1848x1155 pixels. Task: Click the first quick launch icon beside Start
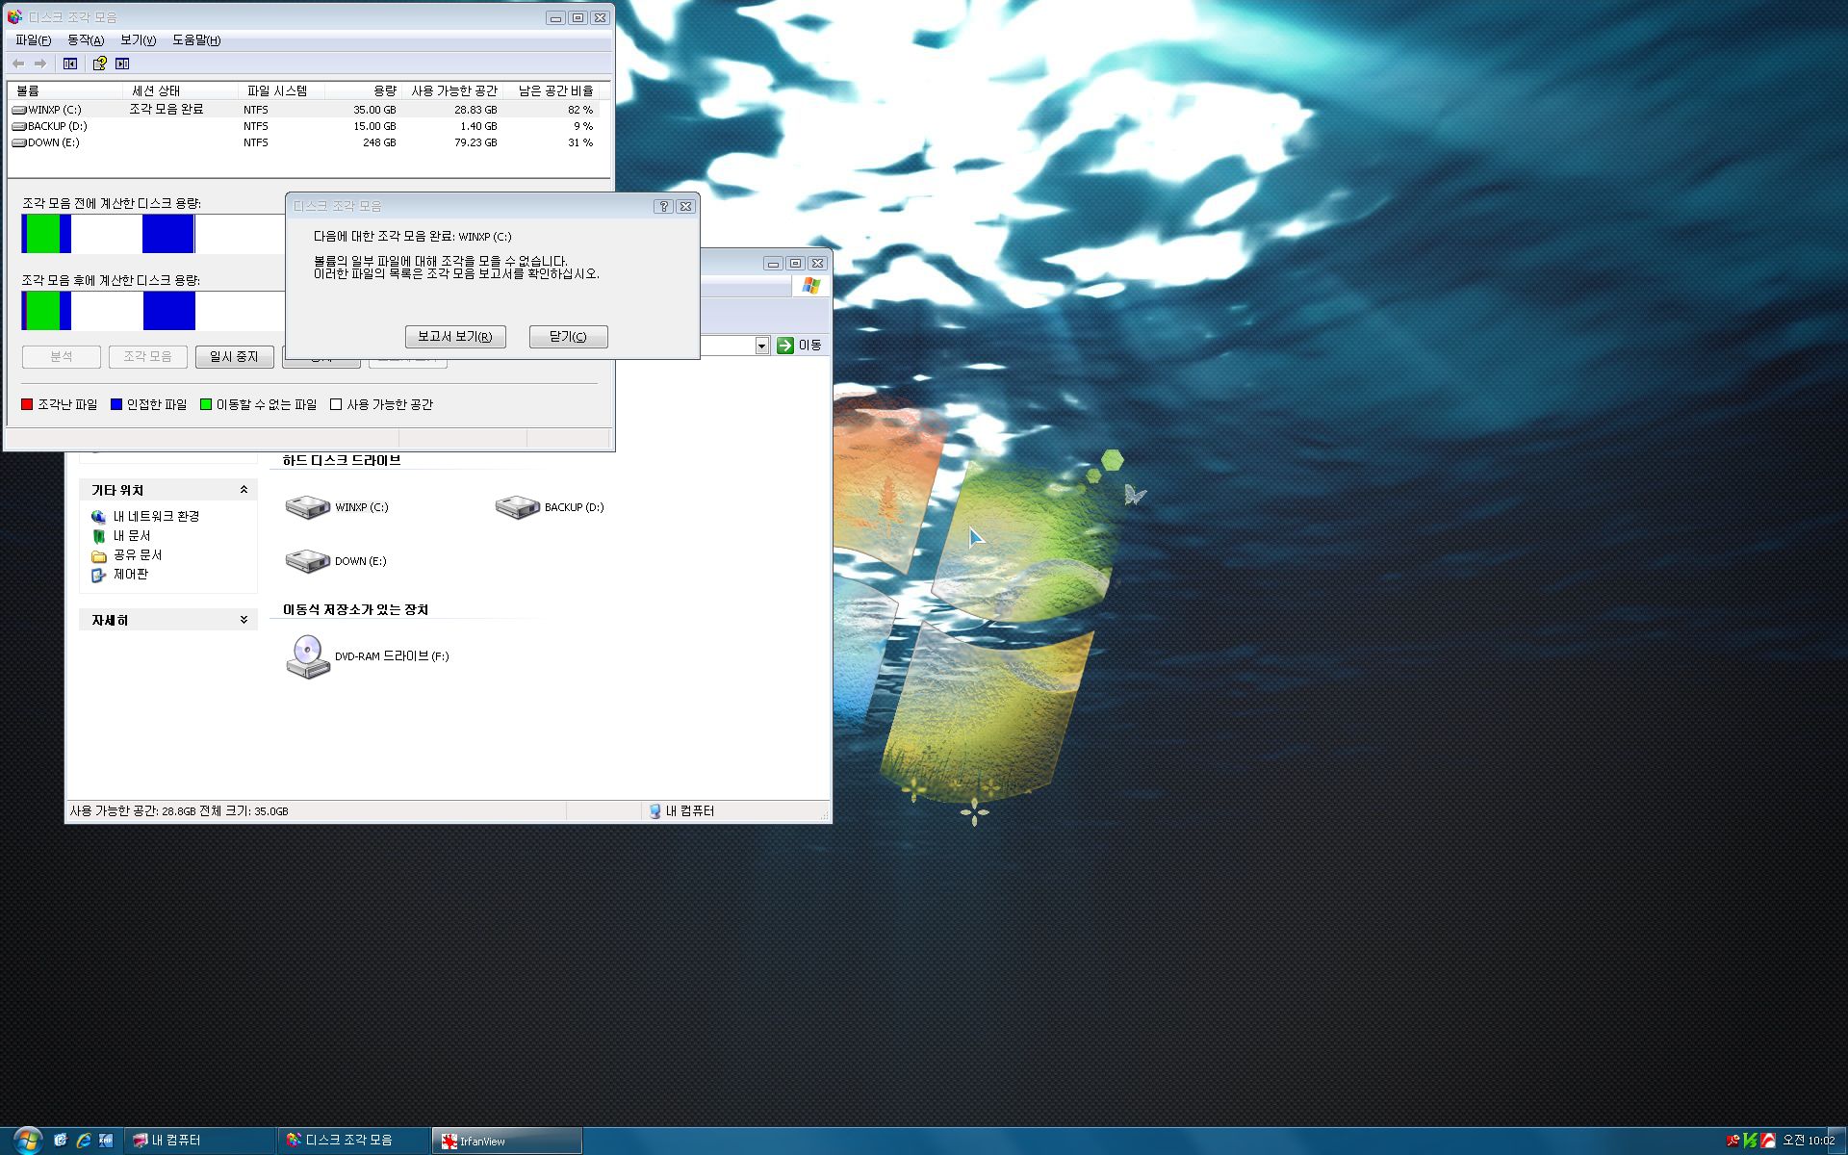tap(61, 1141)
